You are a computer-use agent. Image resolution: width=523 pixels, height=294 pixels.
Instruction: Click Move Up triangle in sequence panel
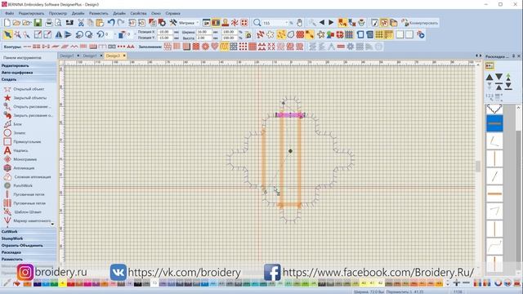489,77
